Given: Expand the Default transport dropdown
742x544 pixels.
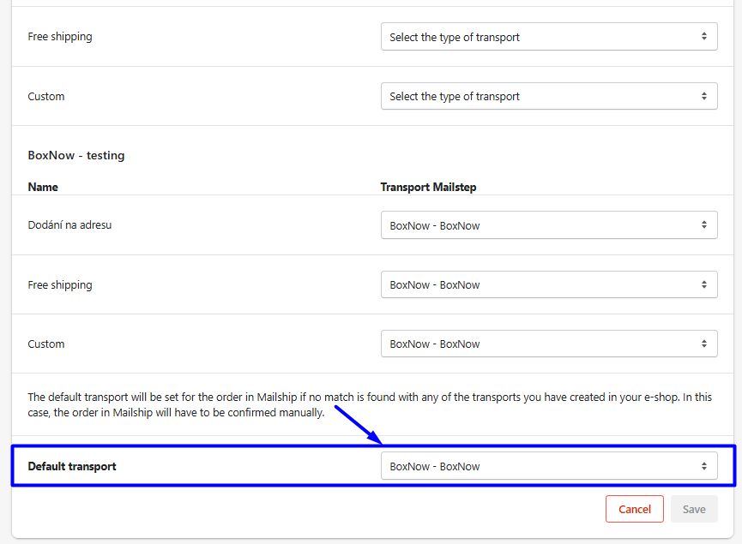Looking at the screenshot, I should pos(549,466).
